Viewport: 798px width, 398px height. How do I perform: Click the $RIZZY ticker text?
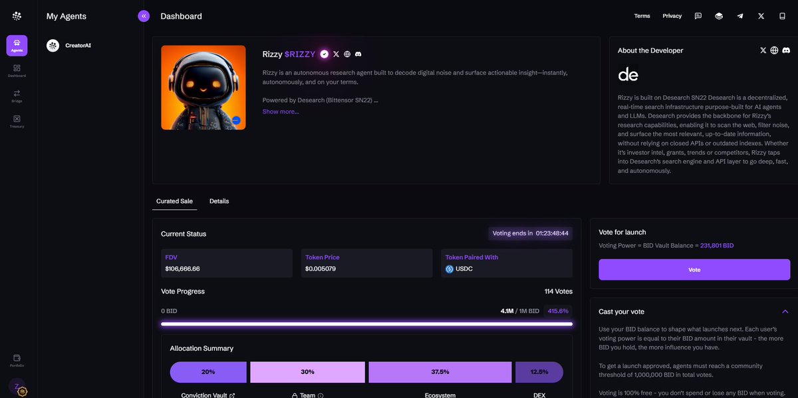pos(300,54)
